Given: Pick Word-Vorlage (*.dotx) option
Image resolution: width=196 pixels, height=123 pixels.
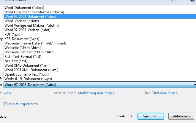Looking at the screenshot, I should (x=100, y=21).
